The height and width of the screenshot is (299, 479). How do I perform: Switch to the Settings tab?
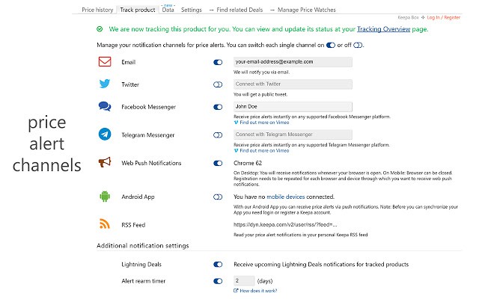[x=192, y=10]
